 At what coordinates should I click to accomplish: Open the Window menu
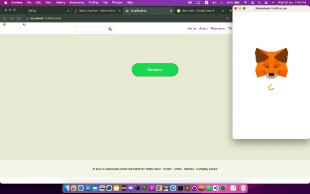[117, 3]
